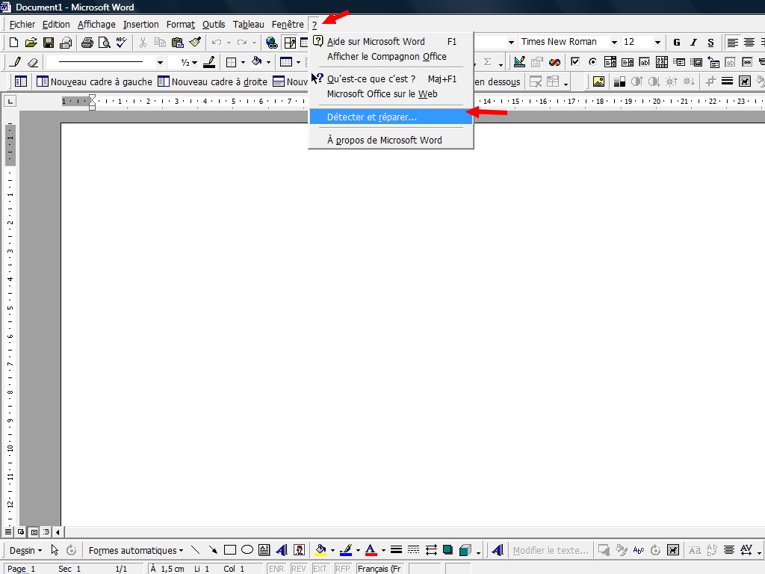The height and width of the screenshot is (574, 765).
Task: Toggle Align Left
Action: tap(732, 43)
